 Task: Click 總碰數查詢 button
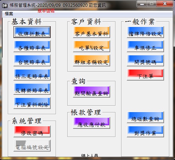click(145, 117)
